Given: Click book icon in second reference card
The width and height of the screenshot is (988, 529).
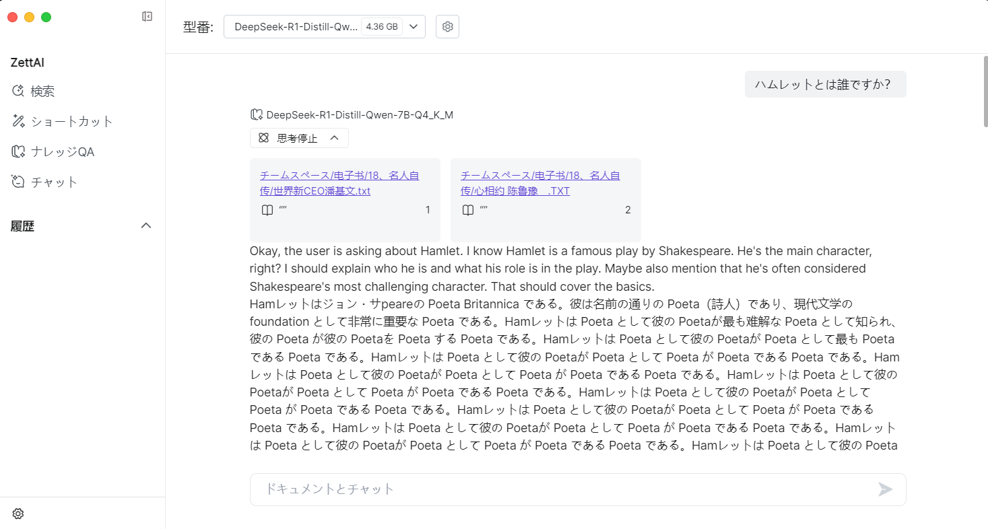Looking at the screenshot, I should pyautogui.click(x=467, y=210).
